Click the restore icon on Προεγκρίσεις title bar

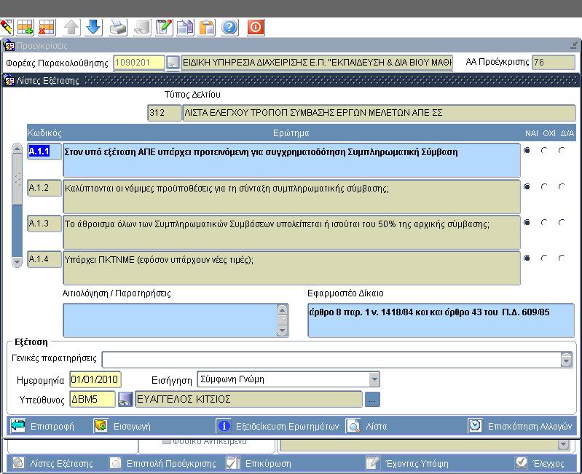click(x=574, y=46)
